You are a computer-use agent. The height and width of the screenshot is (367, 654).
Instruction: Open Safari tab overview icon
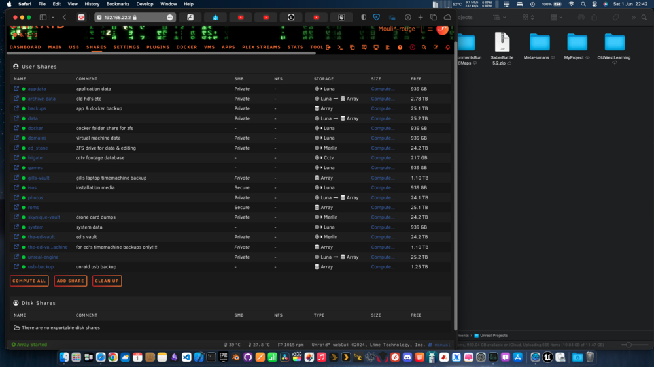pos(434,18)
